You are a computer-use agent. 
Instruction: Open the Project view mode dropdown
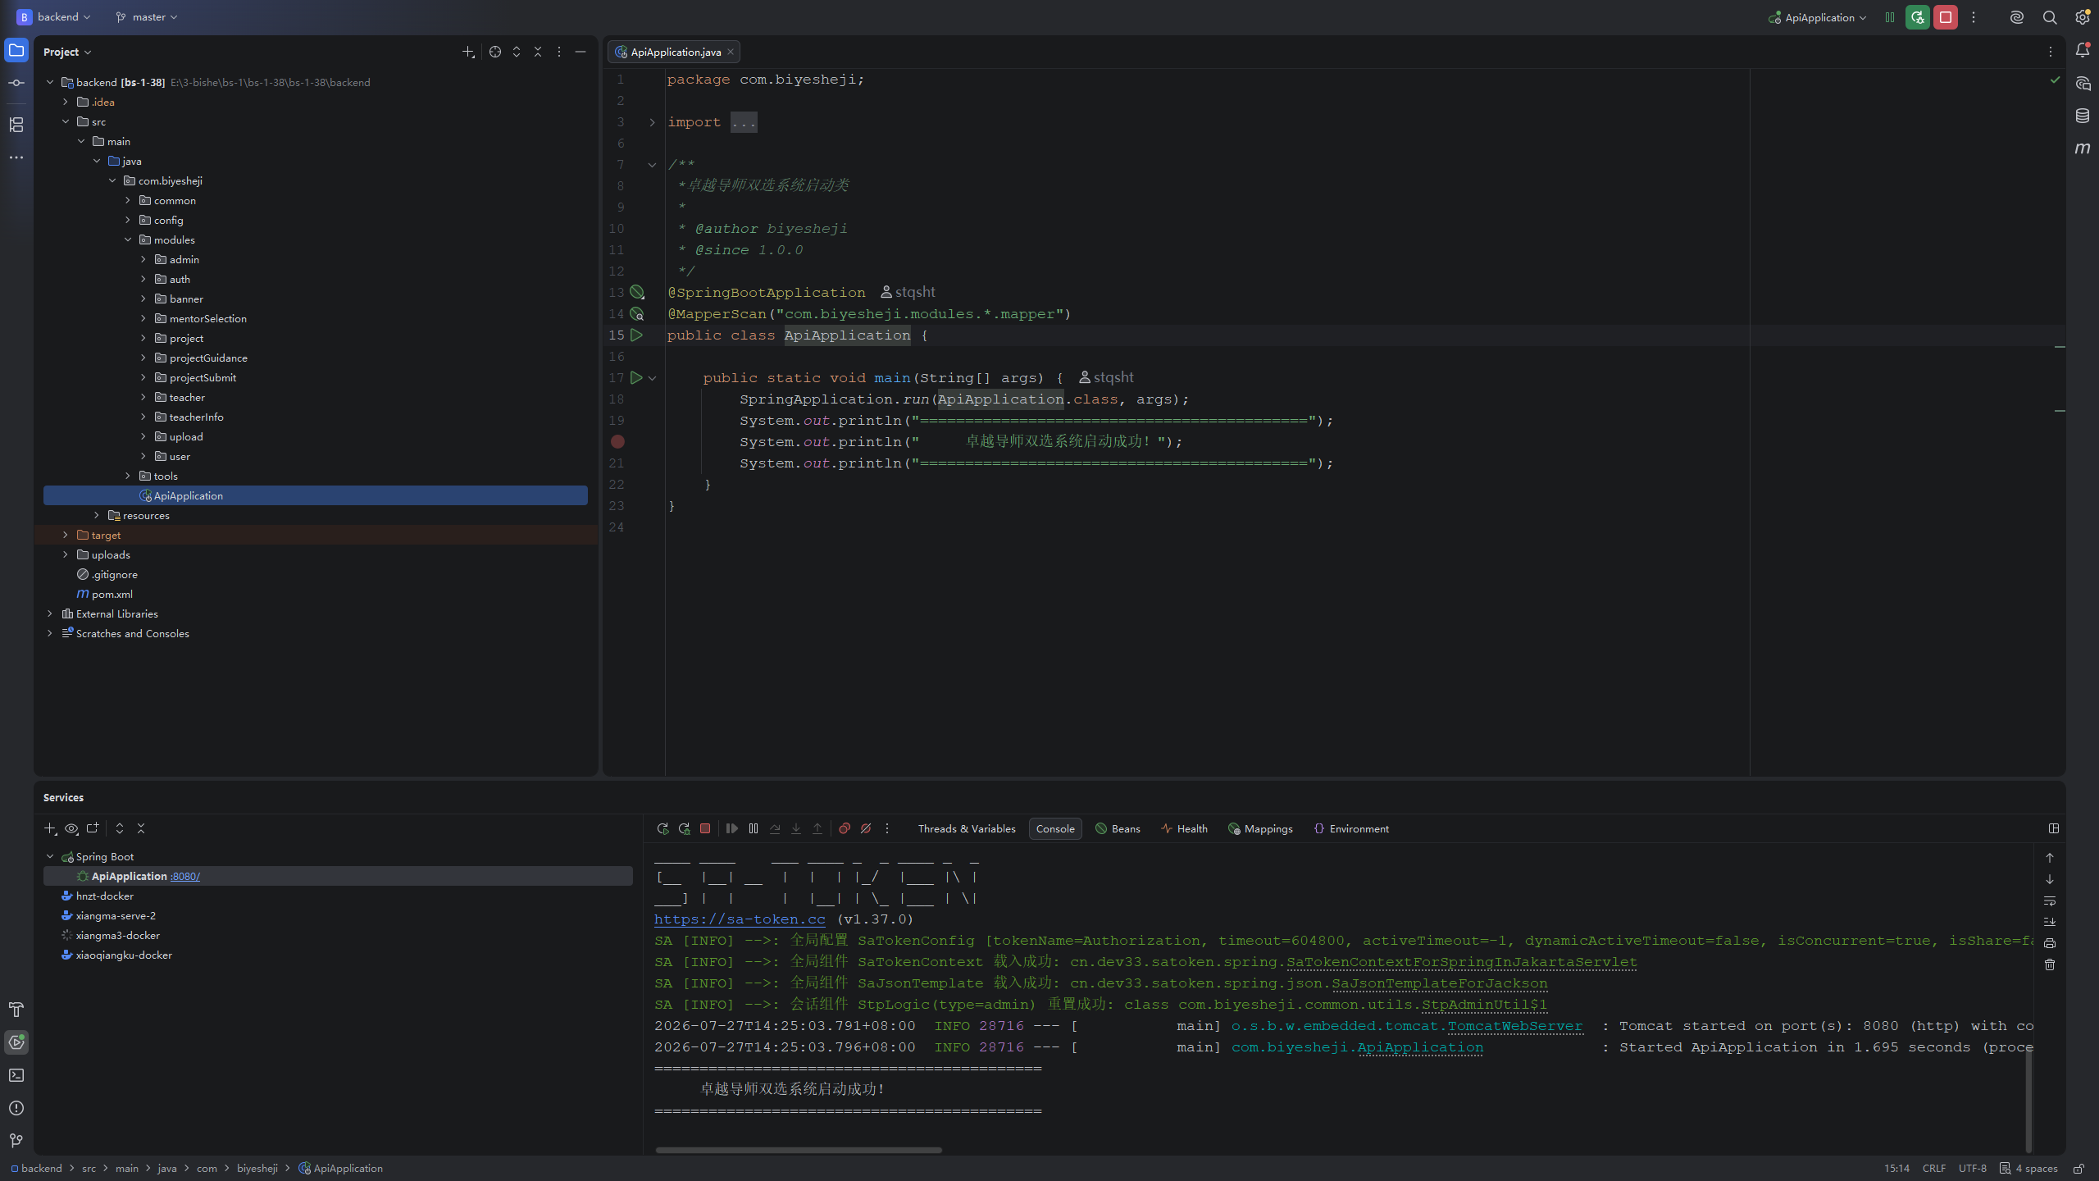tap(67, 52)
